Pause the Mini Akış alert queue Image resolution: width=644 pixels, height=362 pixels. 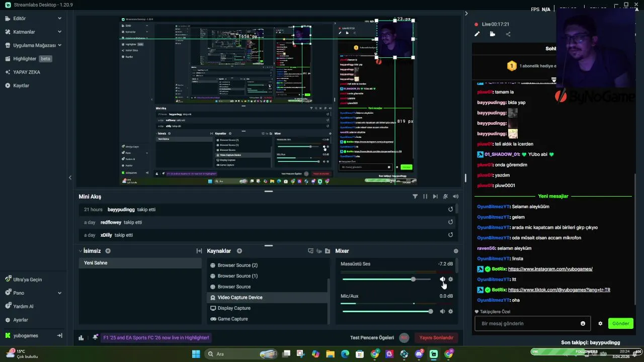425,197
